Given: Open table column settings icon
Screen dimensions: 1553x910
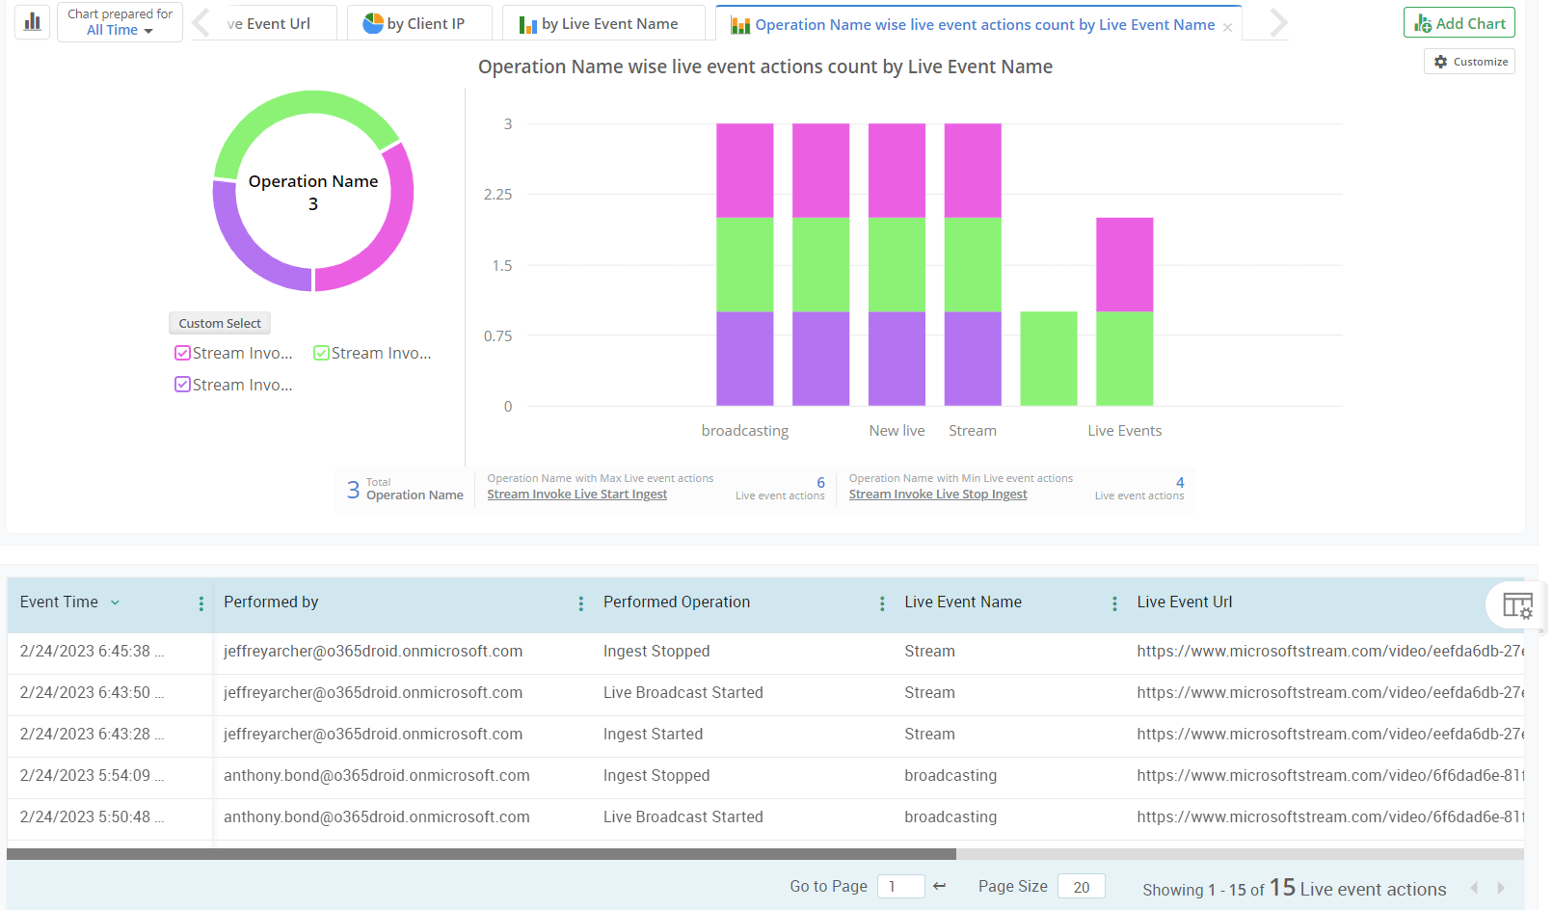Looking at the screenshot, I should 1517,605.
